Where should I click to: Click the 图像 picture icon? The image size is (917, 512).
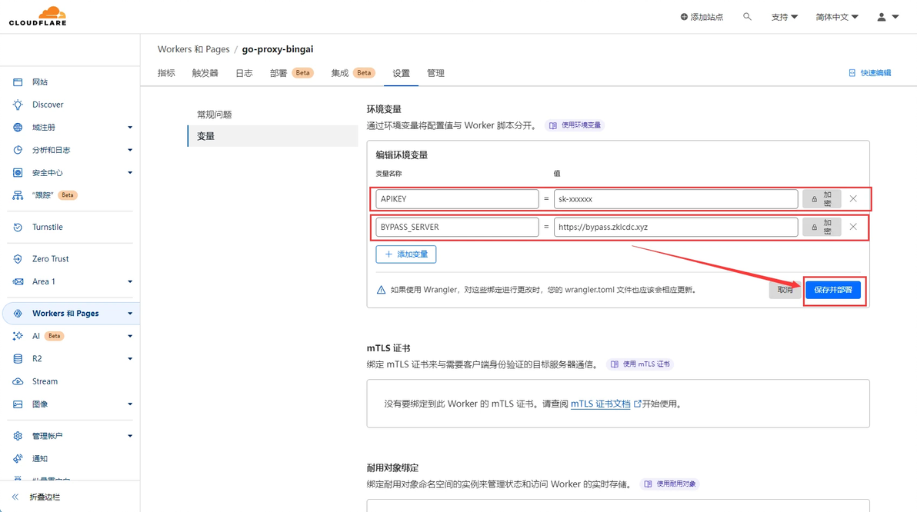(18, 404)
